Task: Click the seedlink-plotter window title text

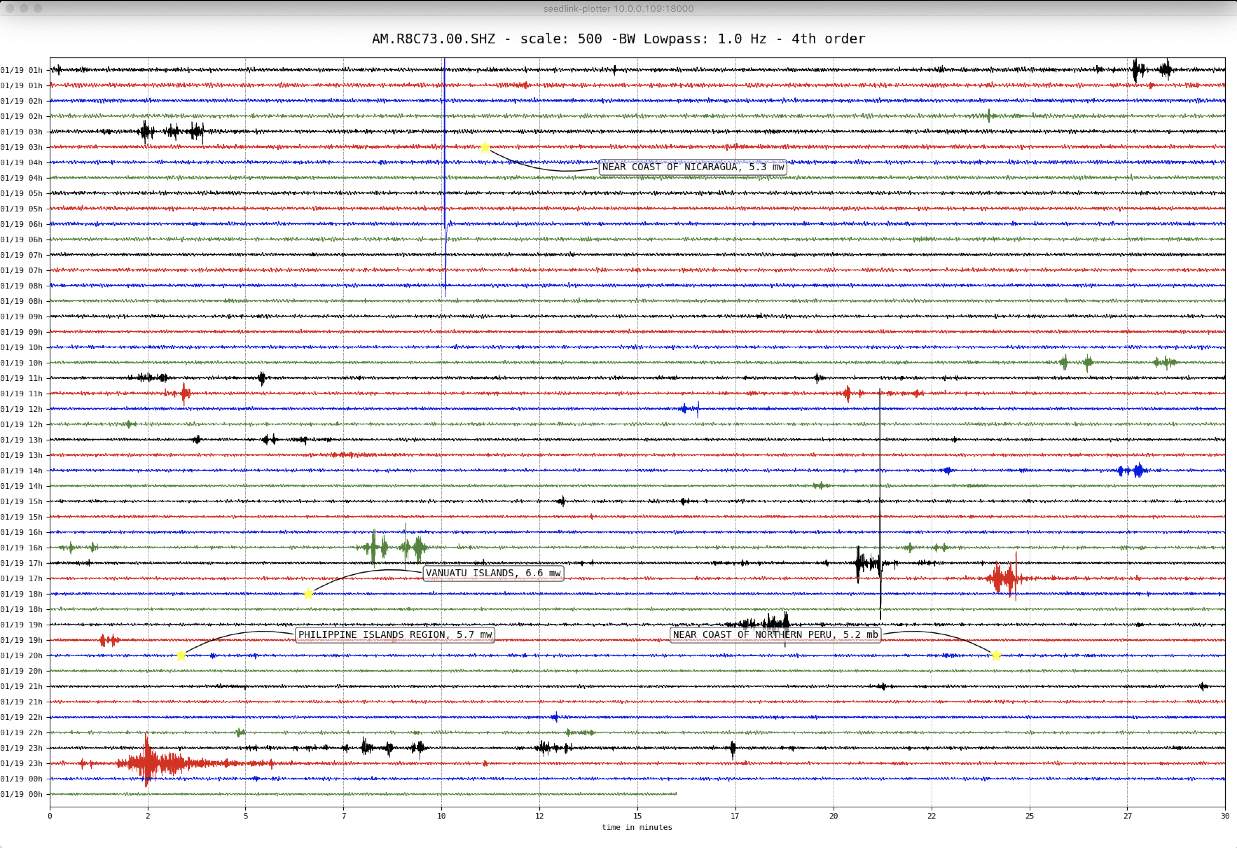Action: click(618, 8)
